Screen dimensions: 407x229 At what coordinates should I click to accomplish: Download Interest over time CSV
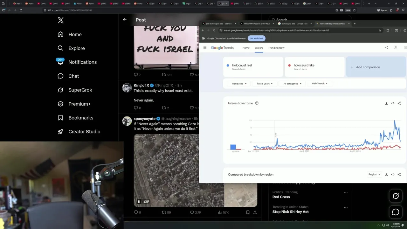tap(386, 103)
